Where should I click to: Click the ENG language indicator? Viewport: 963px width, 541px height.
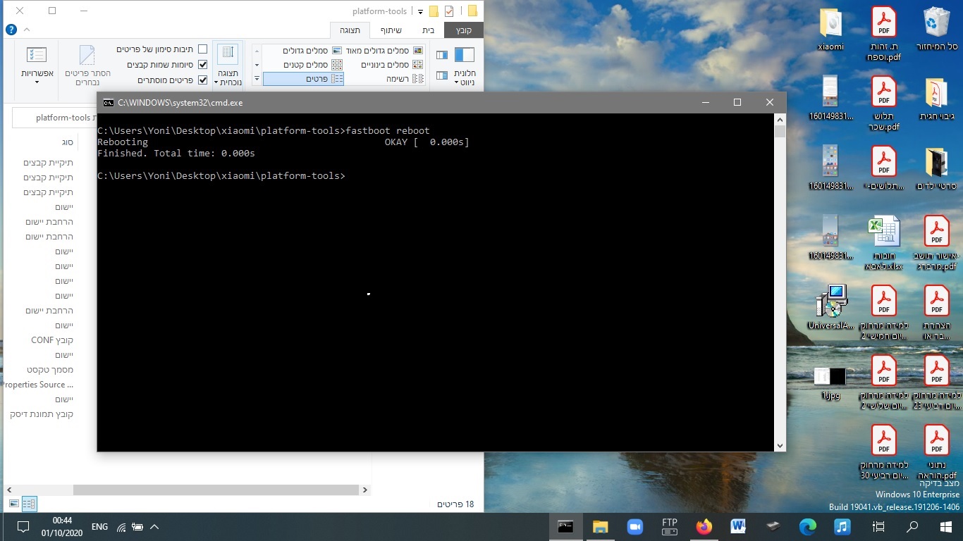click(99, 526)
